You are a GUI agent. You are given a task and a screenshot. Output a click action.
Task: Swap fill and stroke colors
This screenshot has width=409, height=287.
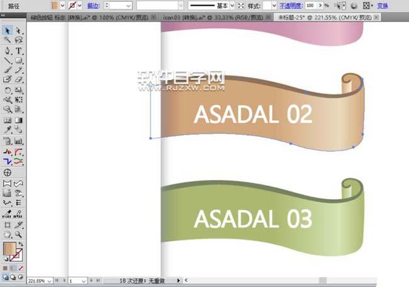click(21, 244)
